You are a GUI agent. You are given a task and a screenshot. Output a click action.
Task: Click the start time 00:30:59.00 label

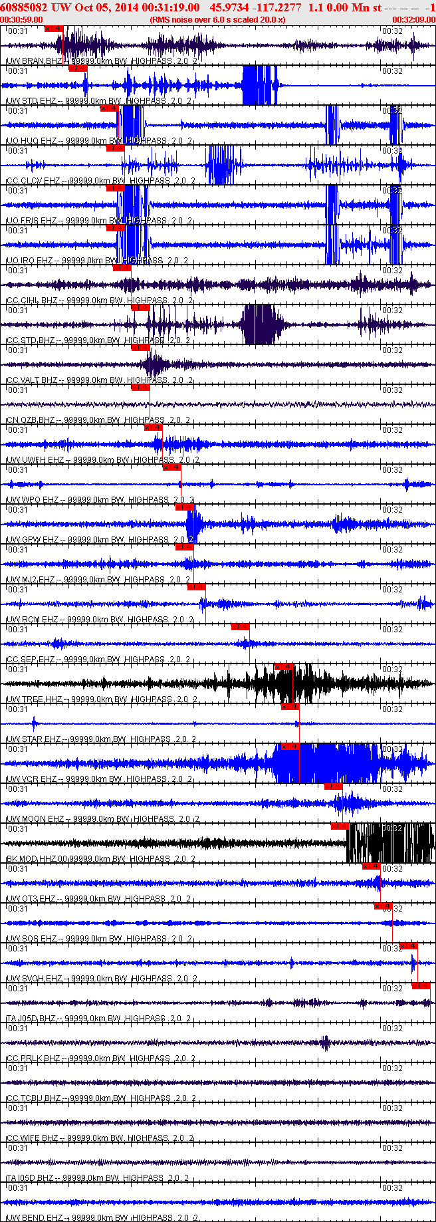22,20
